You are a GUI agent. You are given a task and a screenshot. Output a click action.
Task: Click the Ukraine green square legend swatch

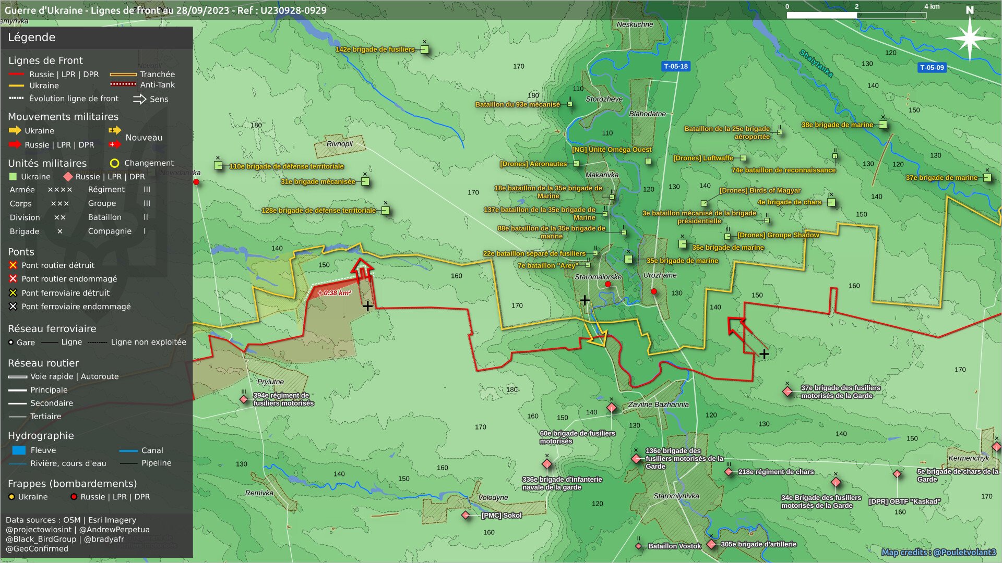click(13, 177)
